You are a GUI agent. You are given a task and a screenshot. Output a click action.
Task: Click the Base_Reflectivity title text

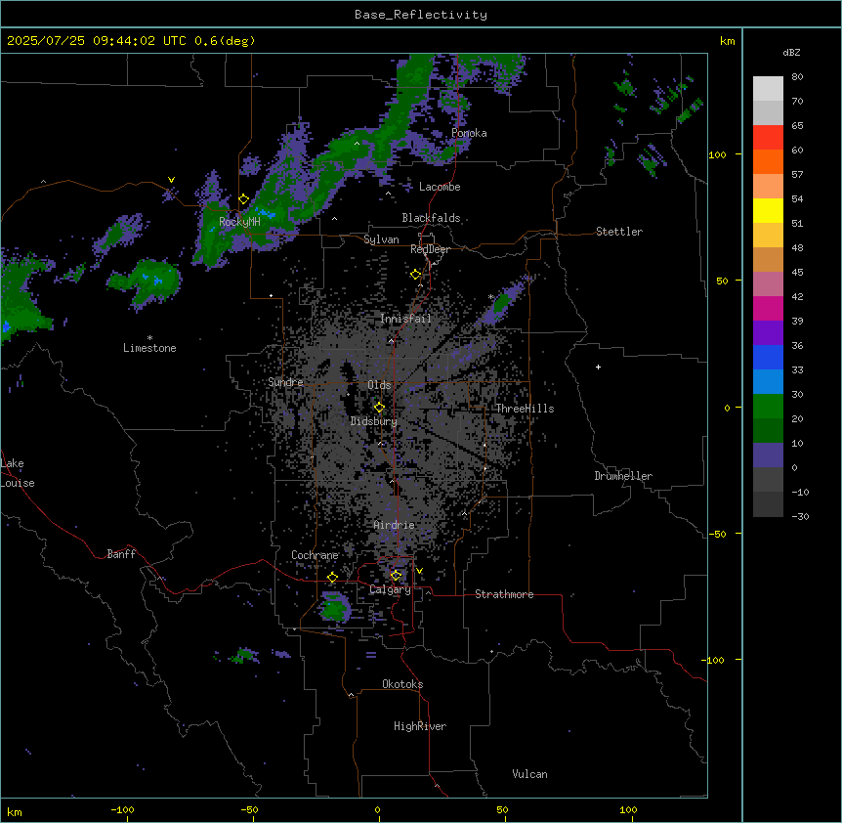[x=421, y=15]
